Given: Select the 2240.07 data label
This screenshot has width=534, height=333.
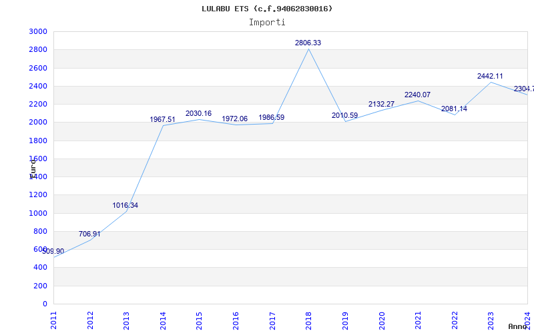Looking at the screenshot, I should [418, 95].
